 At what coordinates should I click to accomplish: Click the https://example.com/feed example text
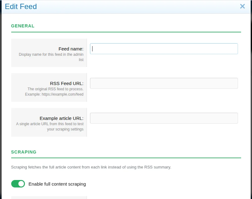click(63, 94)
